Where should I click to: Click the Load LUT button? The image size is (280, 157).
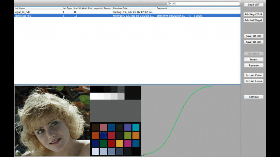click(x=254, y=4)
